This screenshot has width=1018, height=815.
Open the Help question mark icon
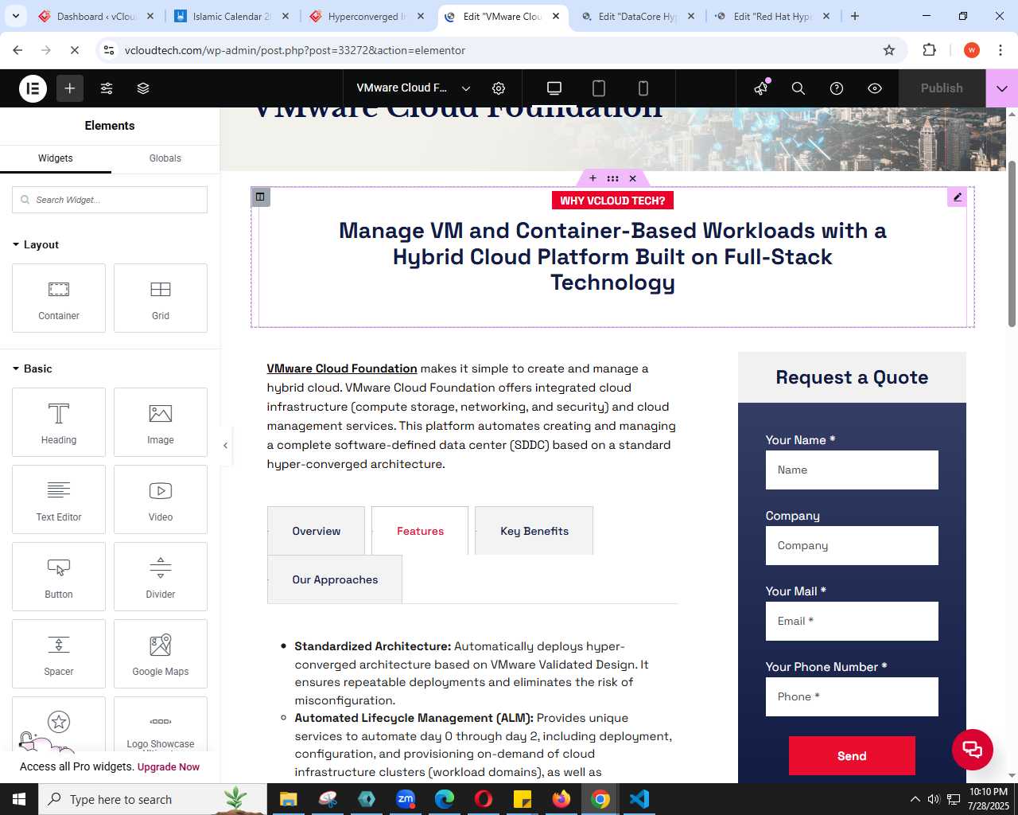837,88
